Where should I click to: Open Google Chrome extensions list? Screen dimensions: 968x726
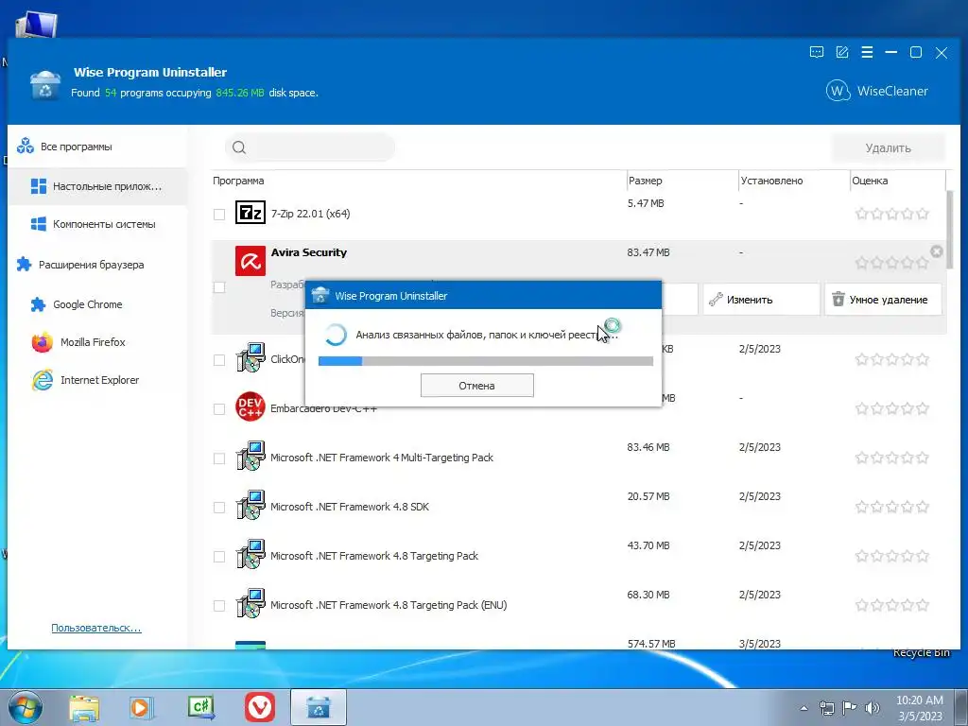click(97, 304)
